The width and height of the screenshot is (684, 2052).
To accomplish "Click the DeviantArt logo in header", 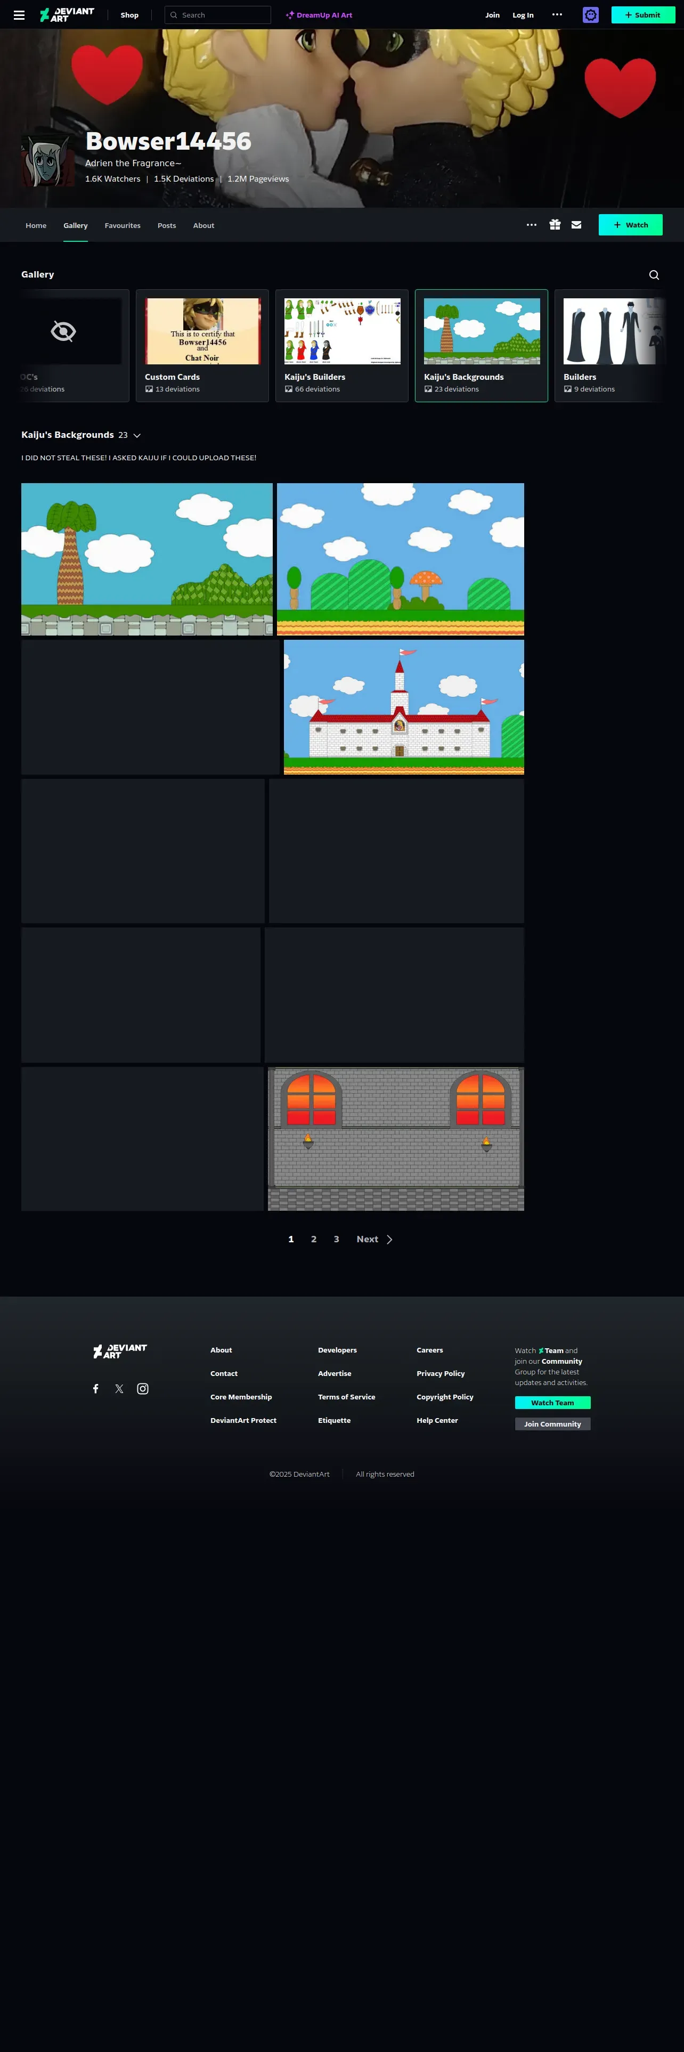I will coord(67,15).
